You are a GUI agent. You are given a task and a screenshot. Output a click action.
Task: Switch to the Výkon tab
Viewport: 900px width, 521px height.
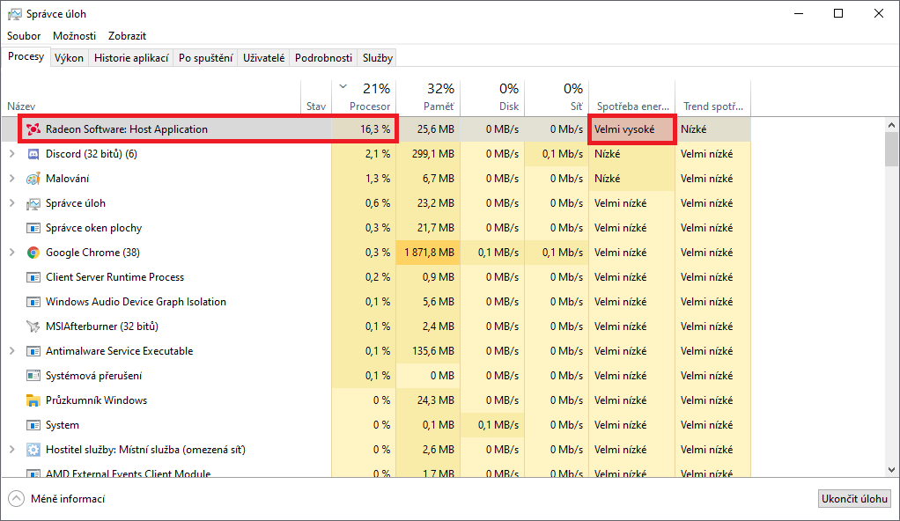pos(69,58)
